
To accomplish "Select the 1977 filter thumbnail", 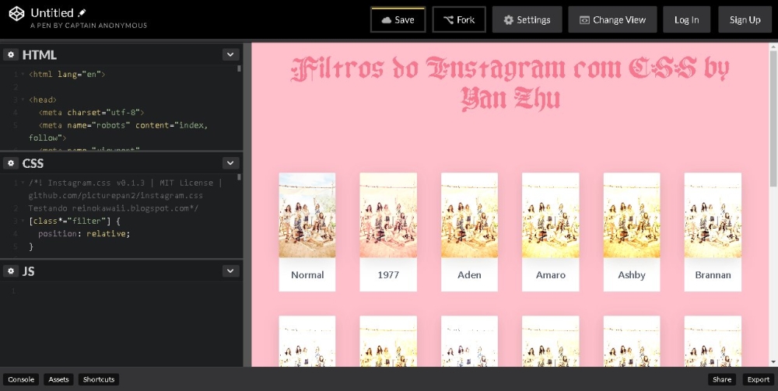I will pyautogui.click(x=388, y=215).
